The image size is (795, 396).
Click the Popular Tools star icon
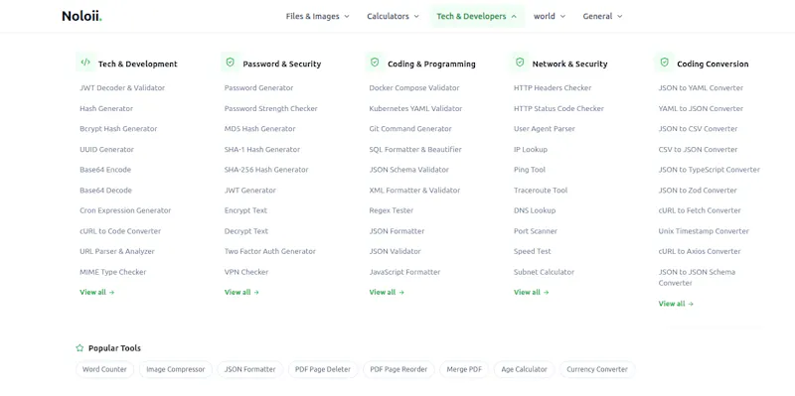[79, 348]
